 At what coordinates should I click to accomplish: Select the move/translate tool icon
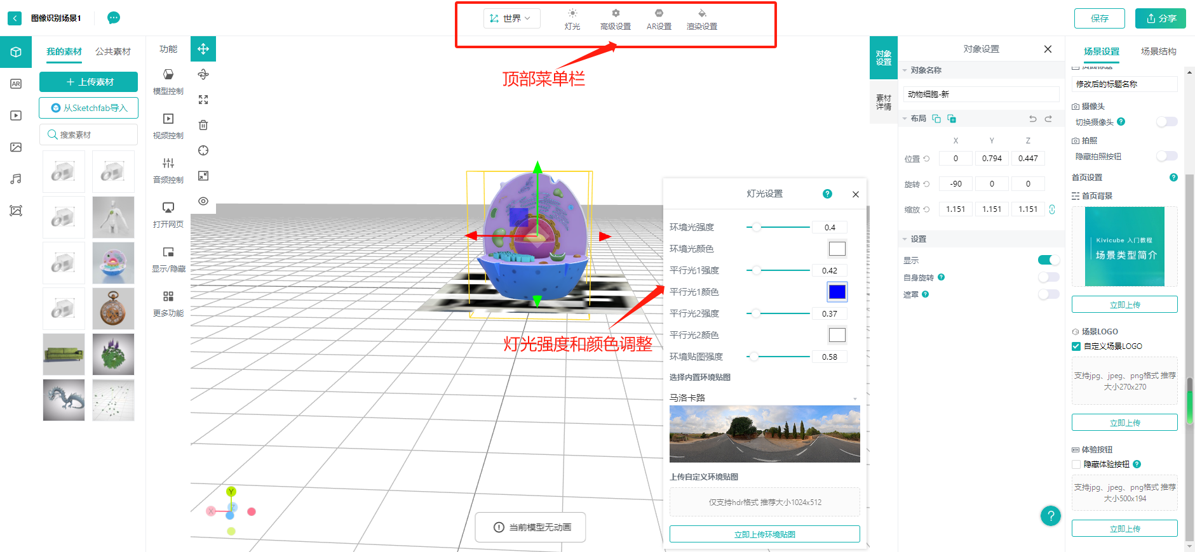pos(203,49)
